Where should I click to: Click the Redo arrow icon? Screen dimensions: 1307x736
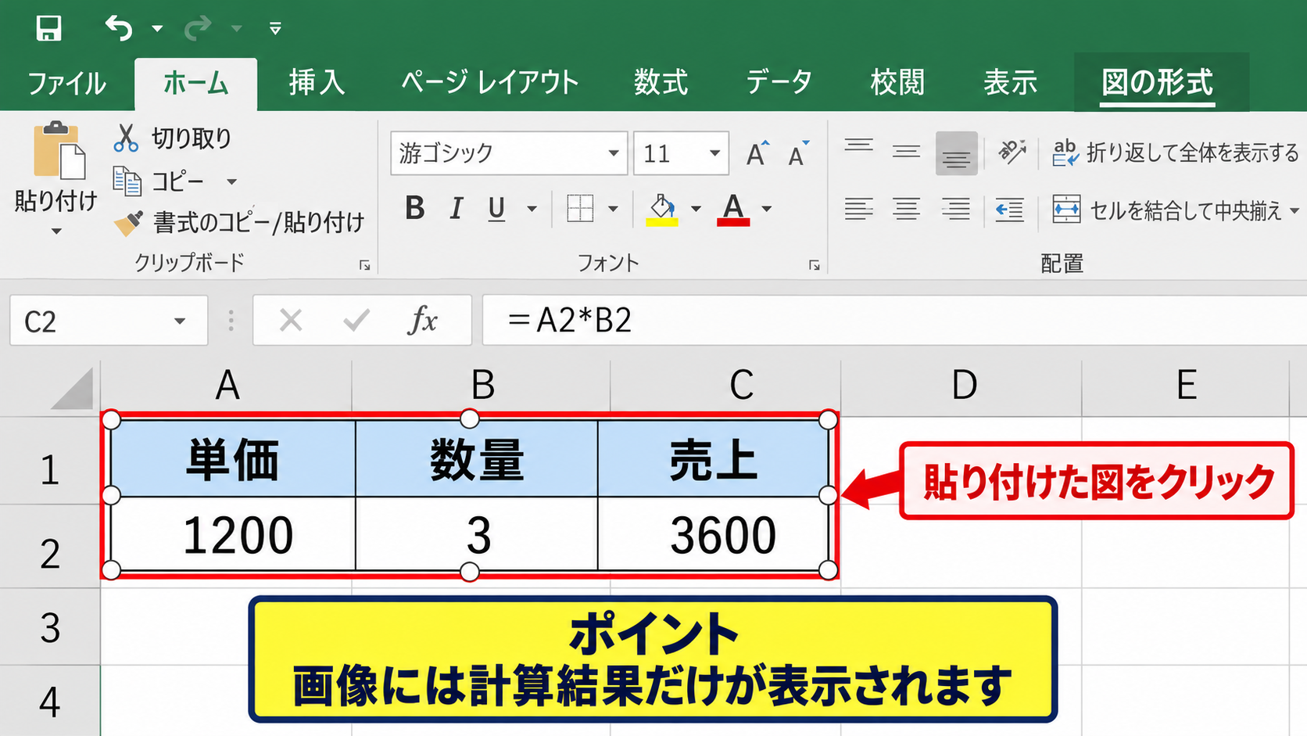(x=198, y=28)
